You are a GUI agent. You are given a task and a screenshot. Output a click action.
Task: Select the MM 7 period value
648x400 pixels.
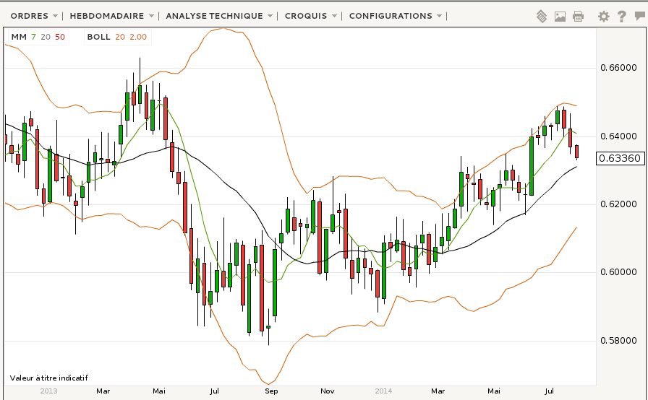point(33,37)
